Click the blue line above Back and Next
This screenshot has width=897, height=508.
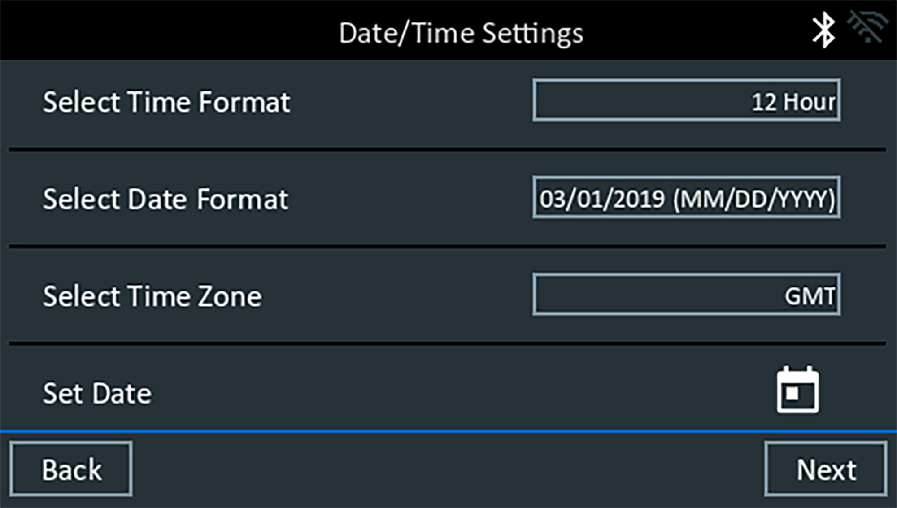[448, 431]
